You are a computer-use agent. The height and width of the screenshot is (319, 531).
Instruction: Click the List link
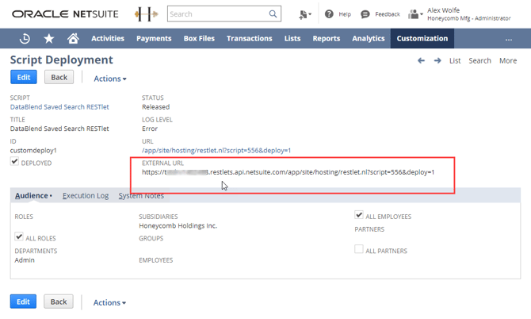(455, 60)
